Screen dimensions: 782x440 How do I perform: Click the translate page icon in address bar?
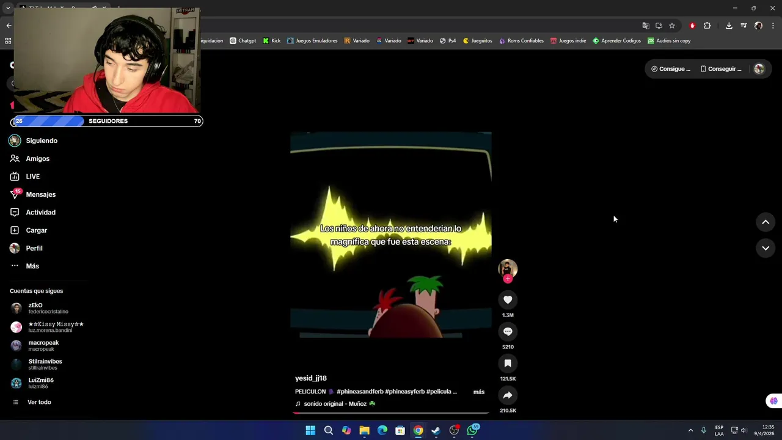tap(646, 26)
